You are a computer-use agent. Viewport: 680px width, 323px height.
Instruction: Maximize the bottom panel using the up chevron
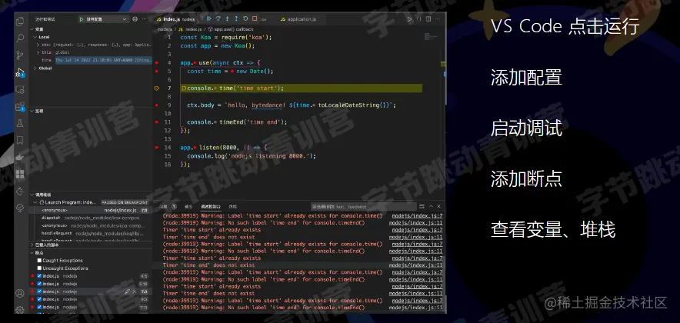coord(431,206)
